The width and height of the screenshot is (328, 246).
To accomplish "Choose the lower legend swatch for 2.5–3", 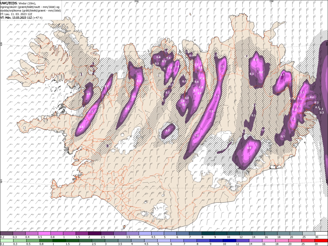I will [x=98, y=241].
